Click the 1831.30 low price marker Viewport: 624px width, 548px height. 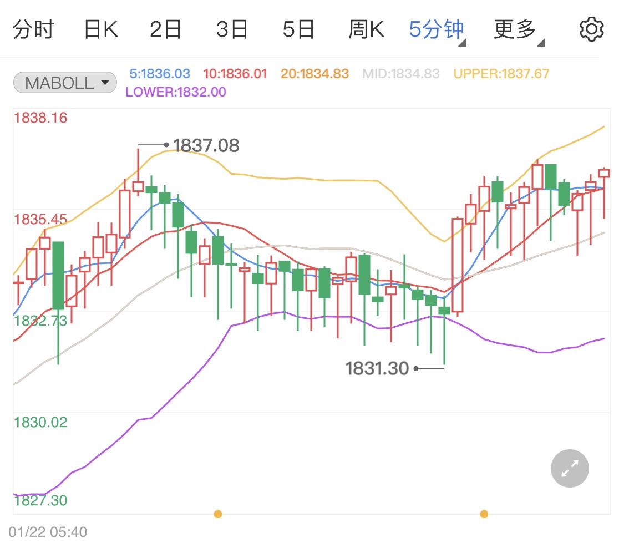click(x=377, y=368)
